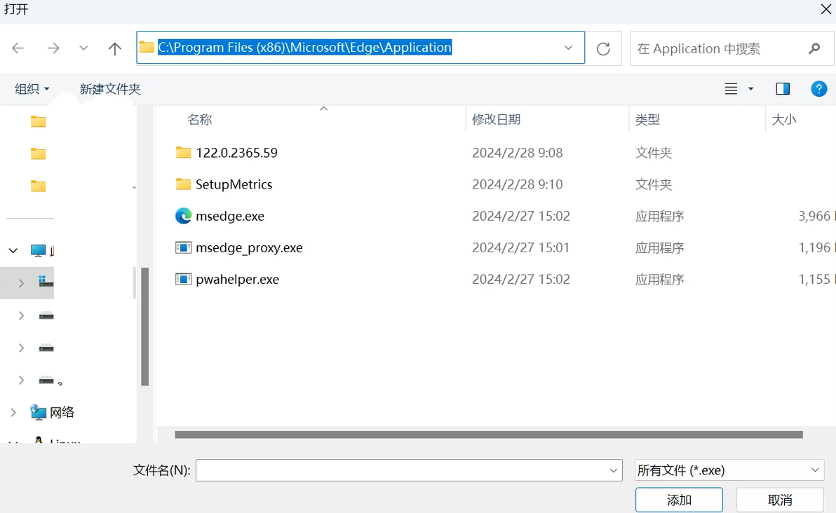
Task: Change view layout icon
Action: coord(731,89)
